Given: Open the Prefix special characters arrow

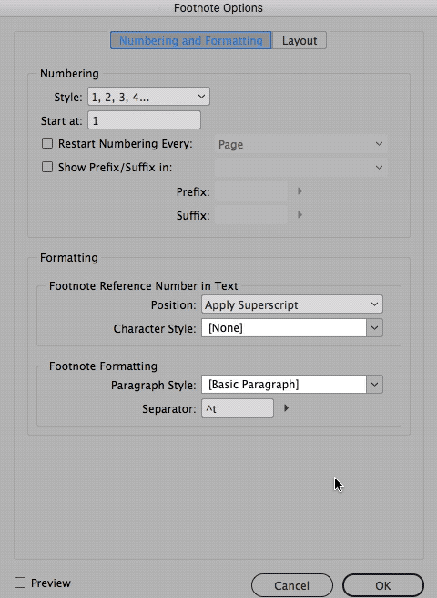Looking at the screenshot, I should pos(300,191).
